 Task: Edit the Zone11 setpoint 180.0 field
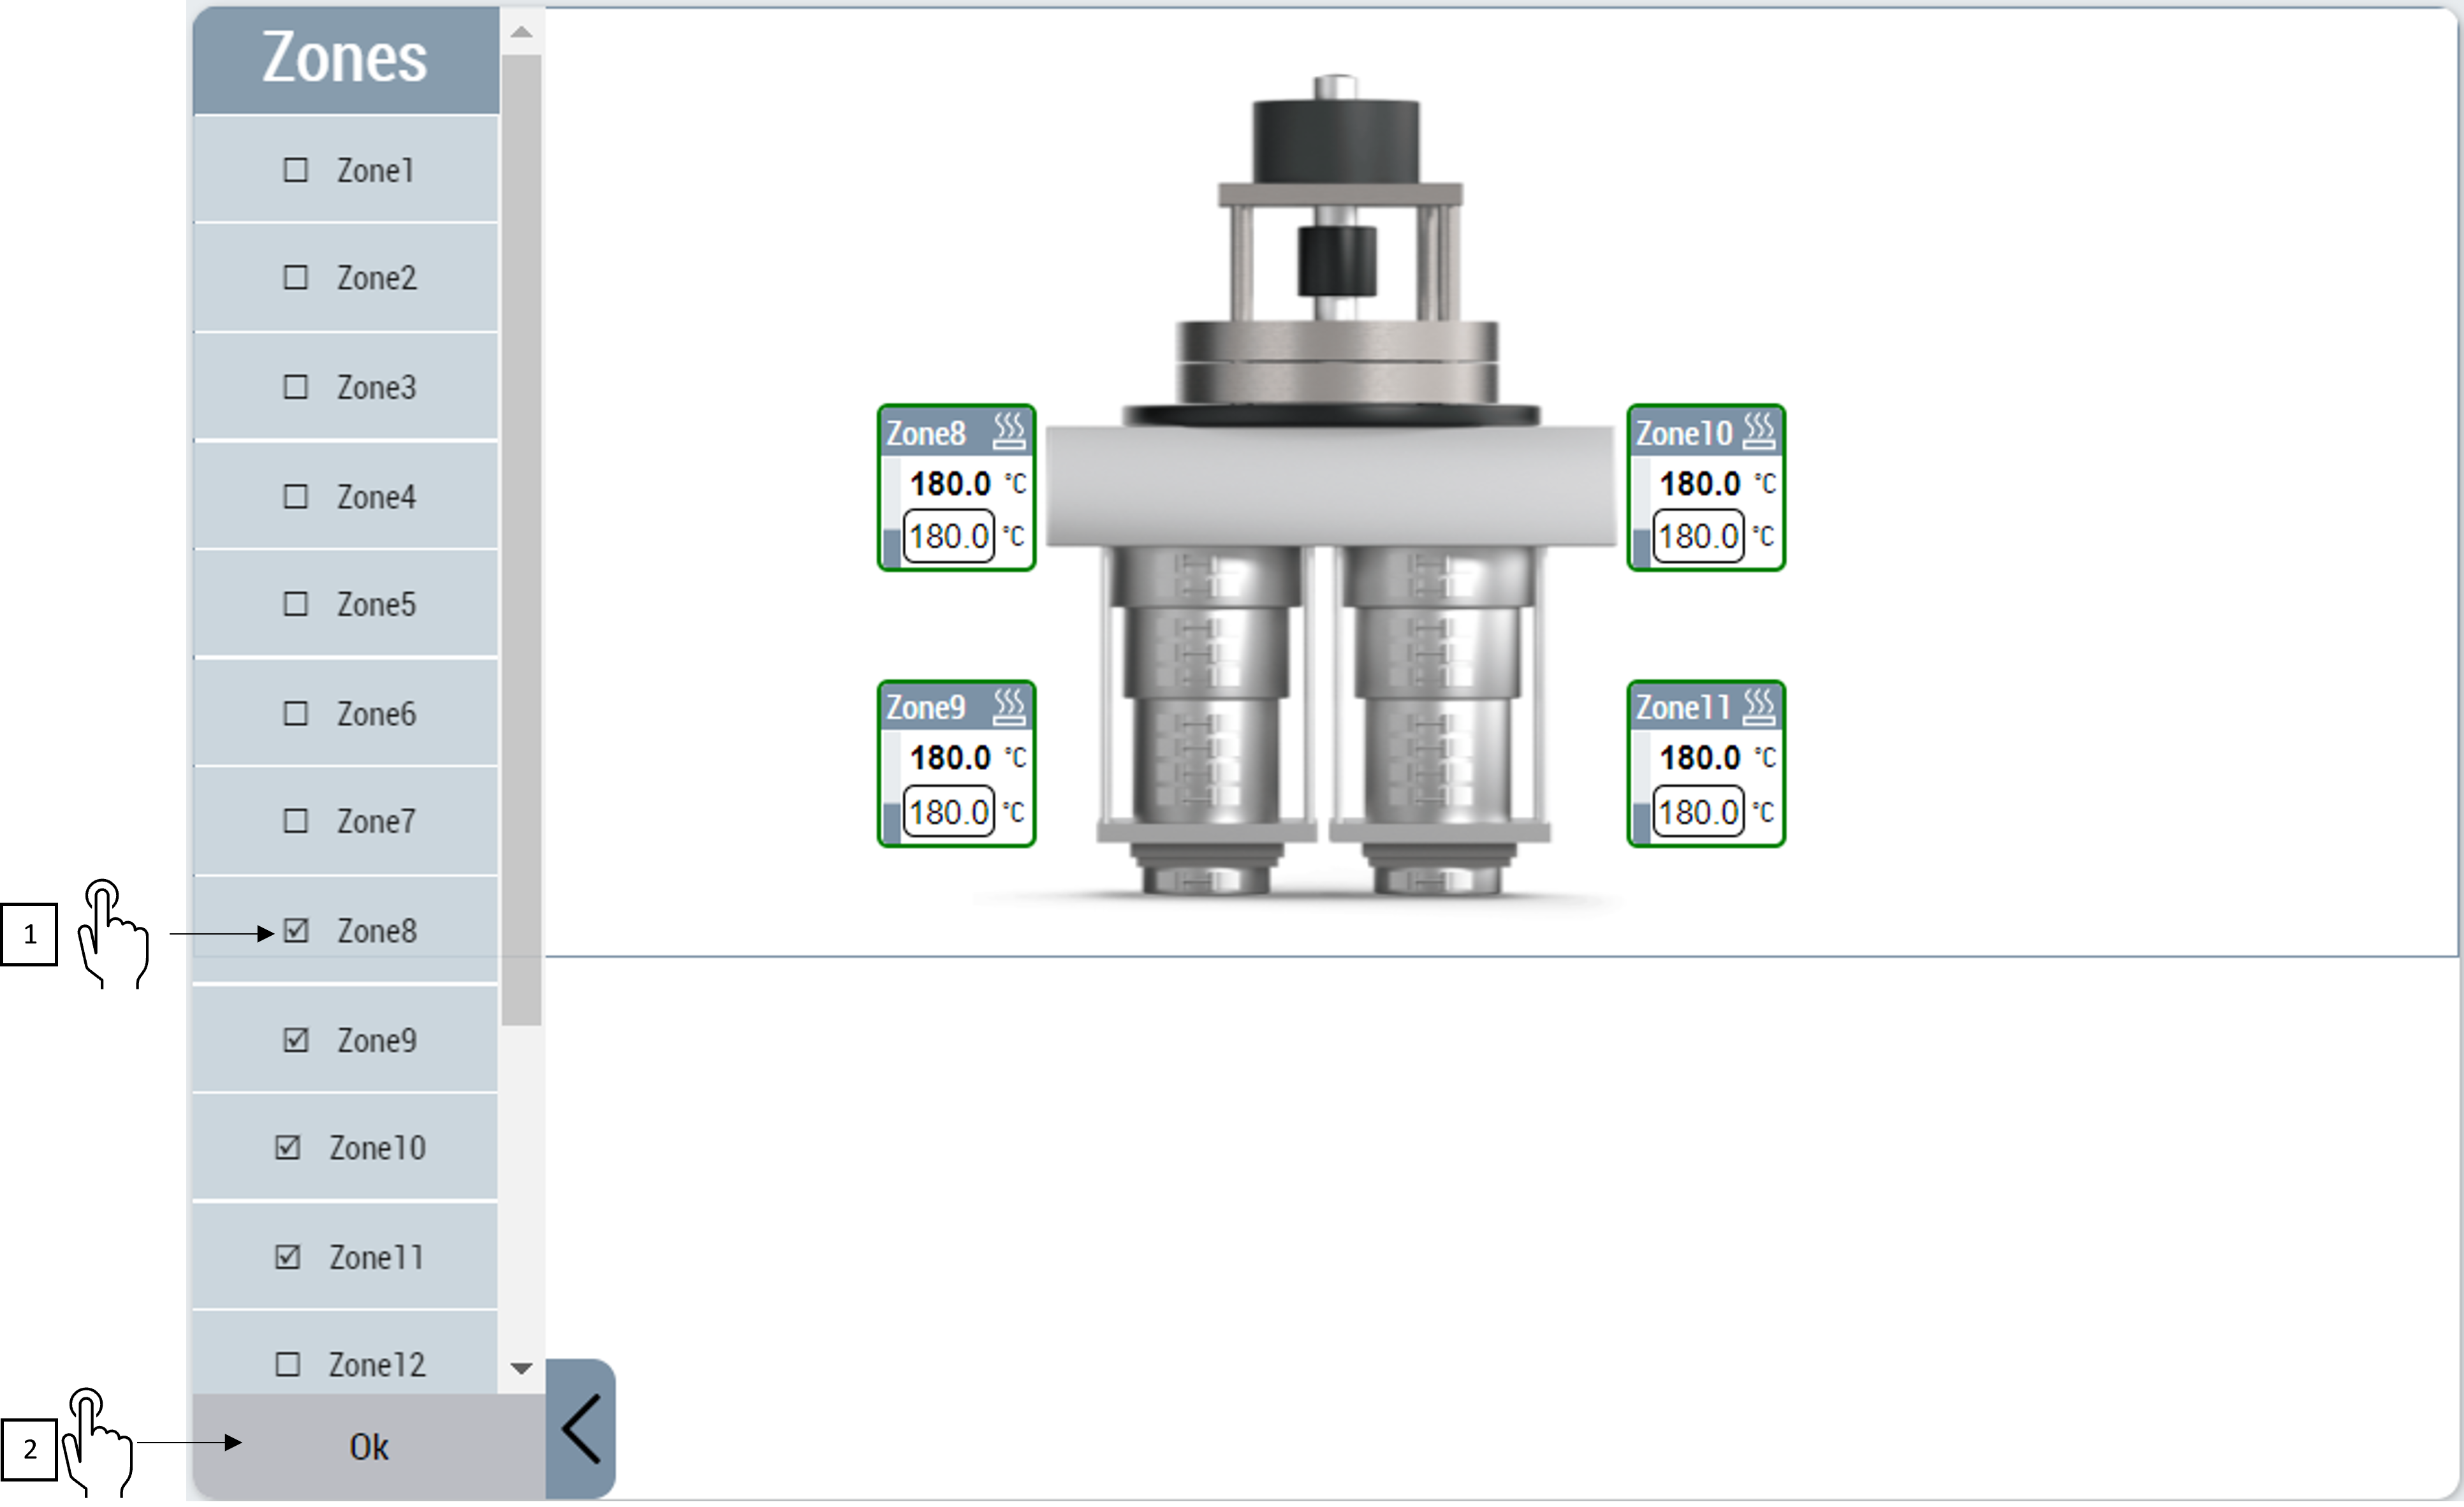1698,811
